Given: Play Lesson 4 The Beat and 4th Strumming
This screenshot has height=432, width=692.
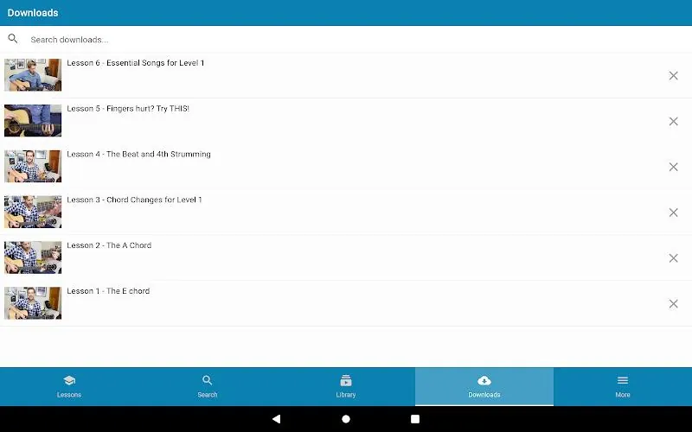Looking at the screenshot, I should [x=138, y=154].
